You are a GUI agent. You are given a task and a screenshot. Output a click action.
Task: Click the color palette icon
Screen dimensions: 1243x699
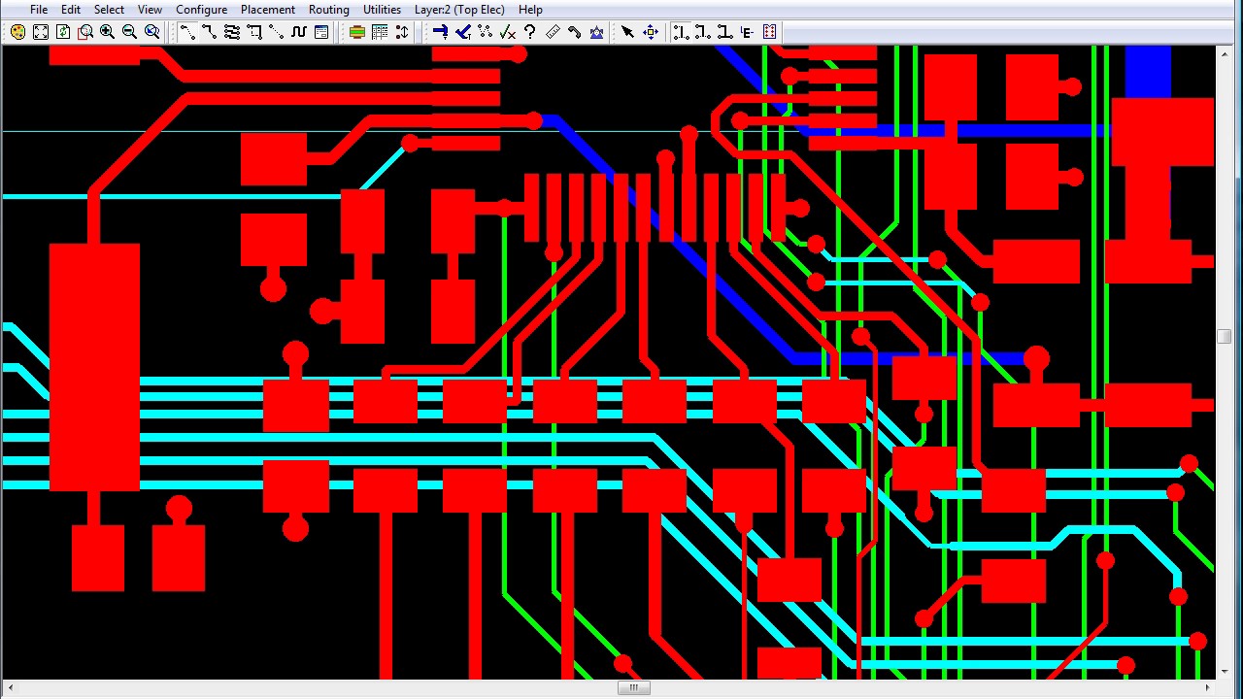(17, 32)
